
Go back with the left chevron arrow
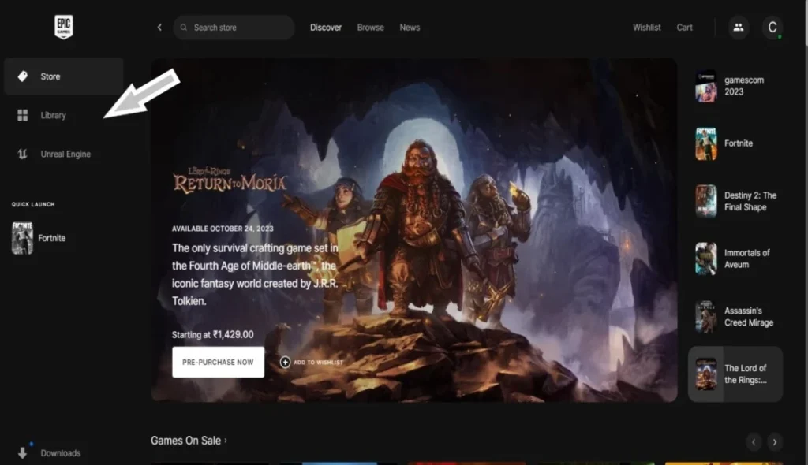(x=159, y=28)
